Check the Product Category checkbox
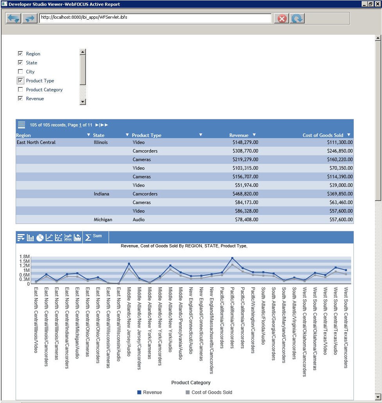 pos(20,89)
